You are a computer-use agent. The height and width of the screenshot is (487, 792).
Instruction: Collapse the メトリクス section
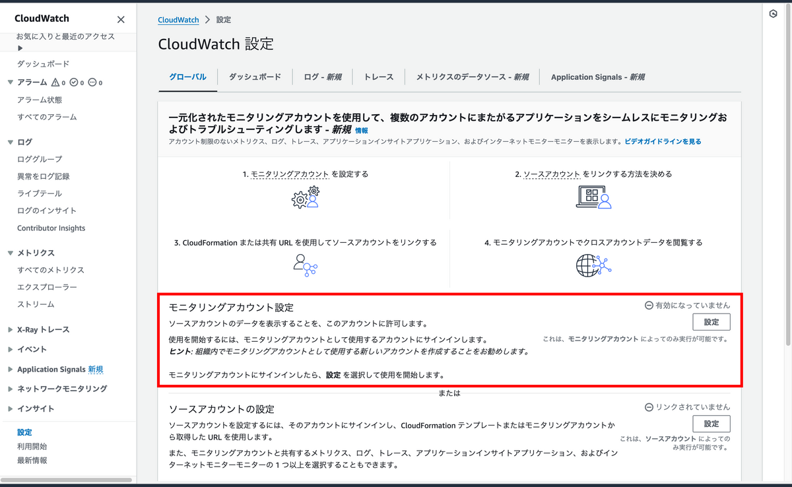[x=10, y=253]
